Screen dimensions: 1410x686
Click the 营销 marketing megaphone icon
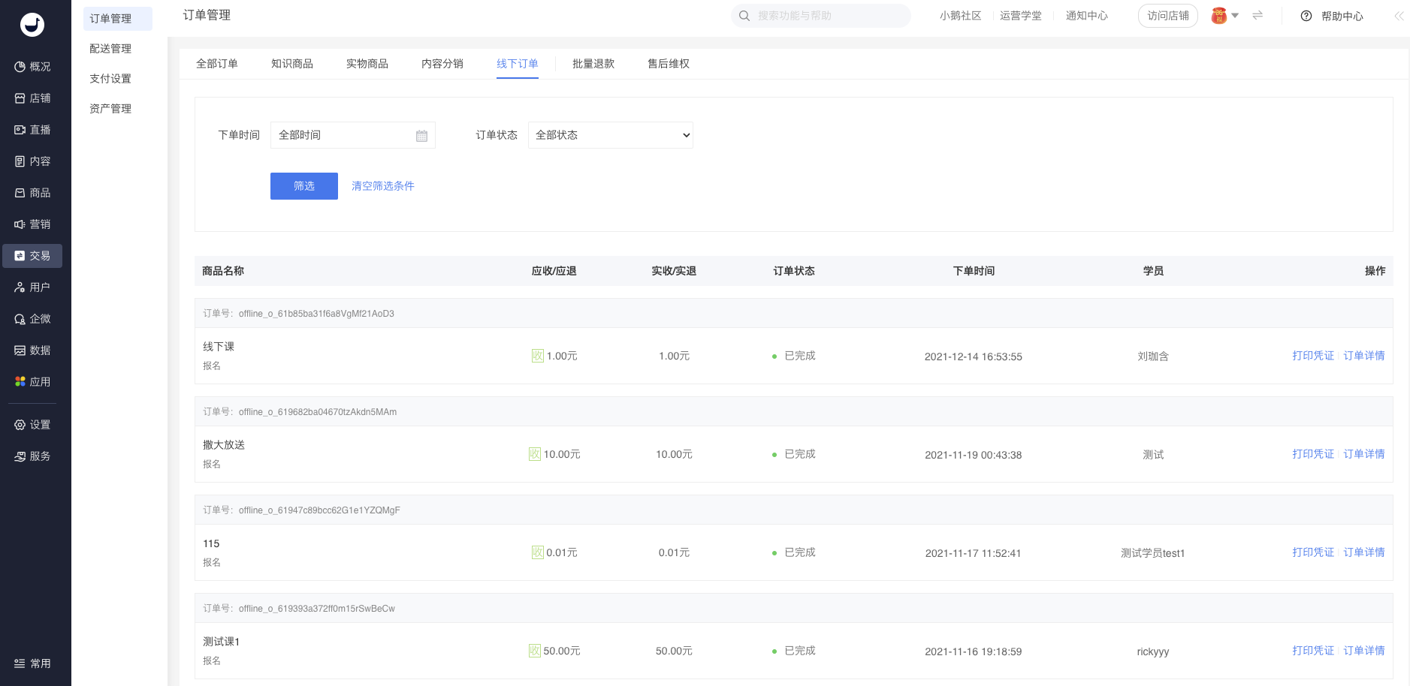20,224
